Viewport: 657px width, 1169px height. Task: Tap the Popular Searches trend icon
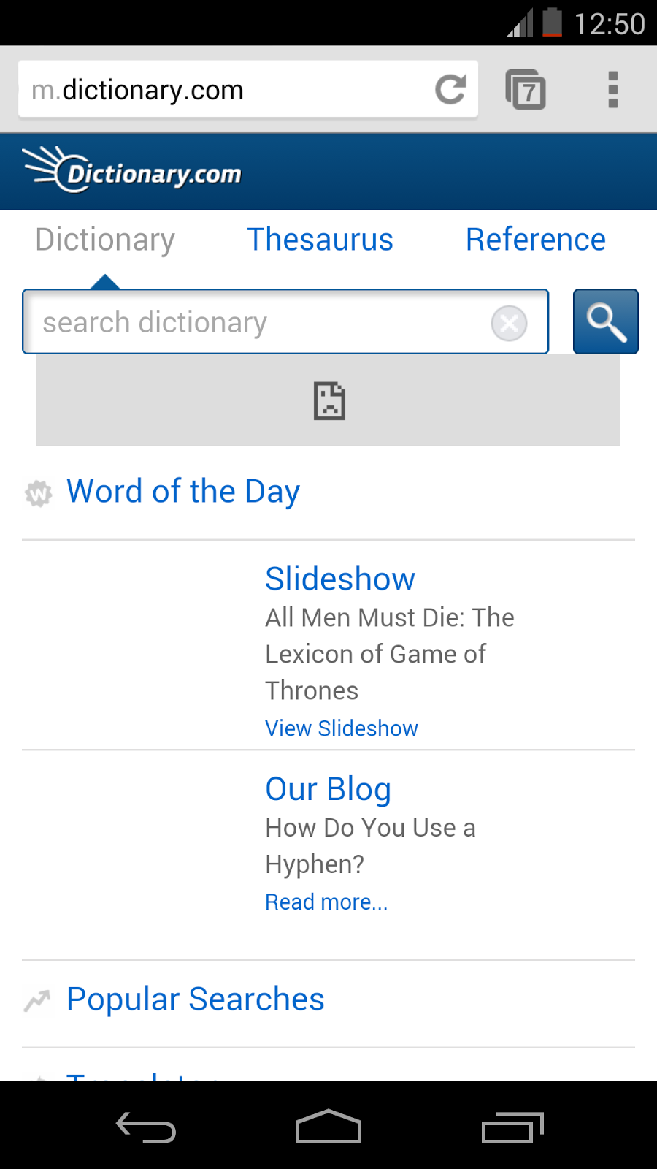click(x=37, y=999)
